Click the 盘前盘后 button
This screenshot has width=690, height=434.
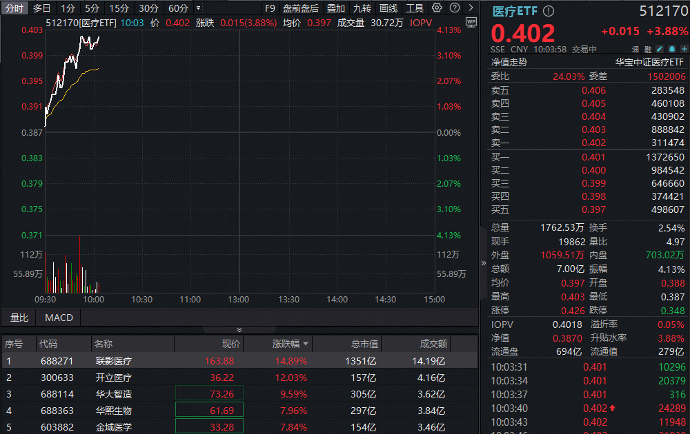tap(301, 8)
